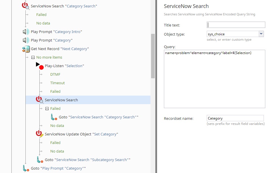The height and width of the screenshot is (173, 277).
Task: Click speaker icon beside Play Prompt "Category"
Action: click(26, 40)
